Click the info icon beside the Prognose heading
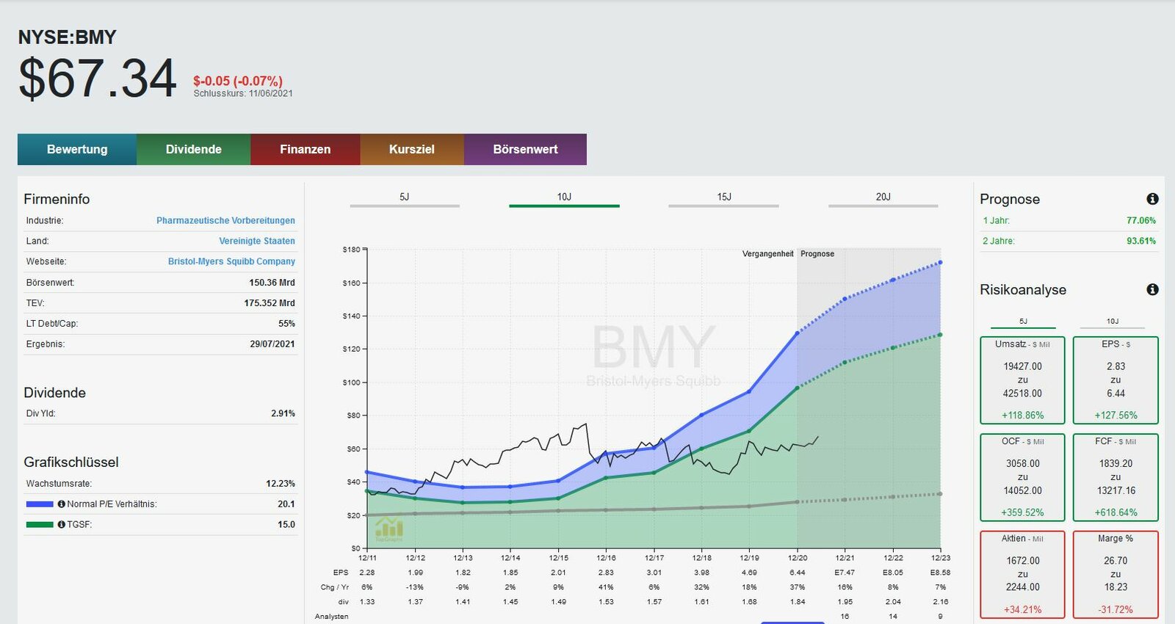The width and height of the screenshot is (1175, 624). click(x=1152, y=199)
